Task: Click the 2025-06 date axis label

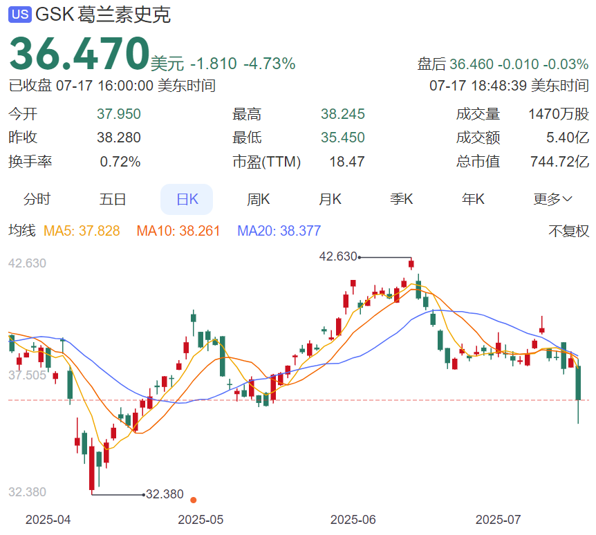Action: pyautogui.click(x=353, y=520)
